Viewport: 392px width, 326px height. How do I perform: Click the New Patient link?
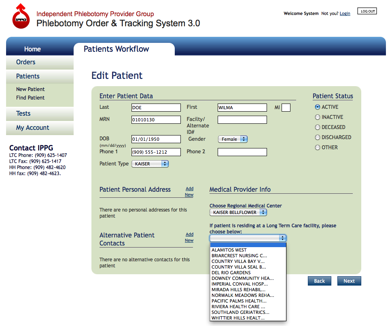pos(30,89)
